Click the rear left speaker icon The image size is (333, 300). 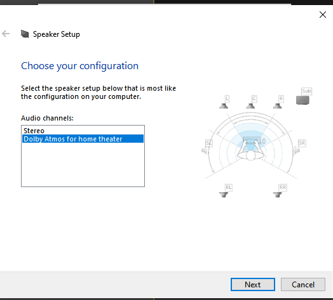(224, 195)
